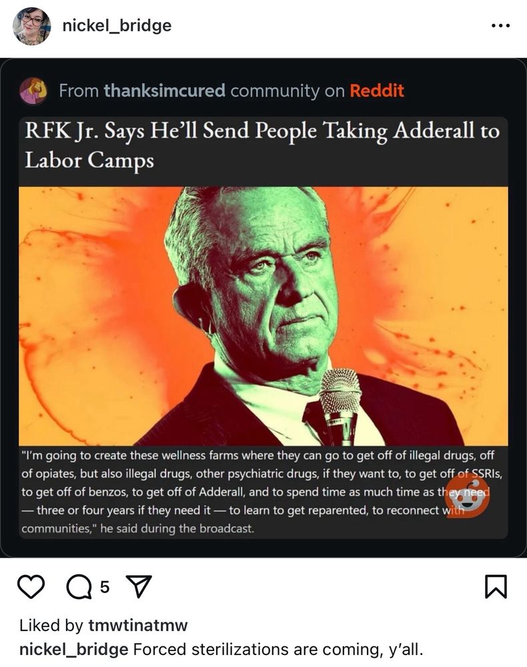Save the post with the bookmark icon
This screenshot has width=527, height=667.
[x=496, y=586]
